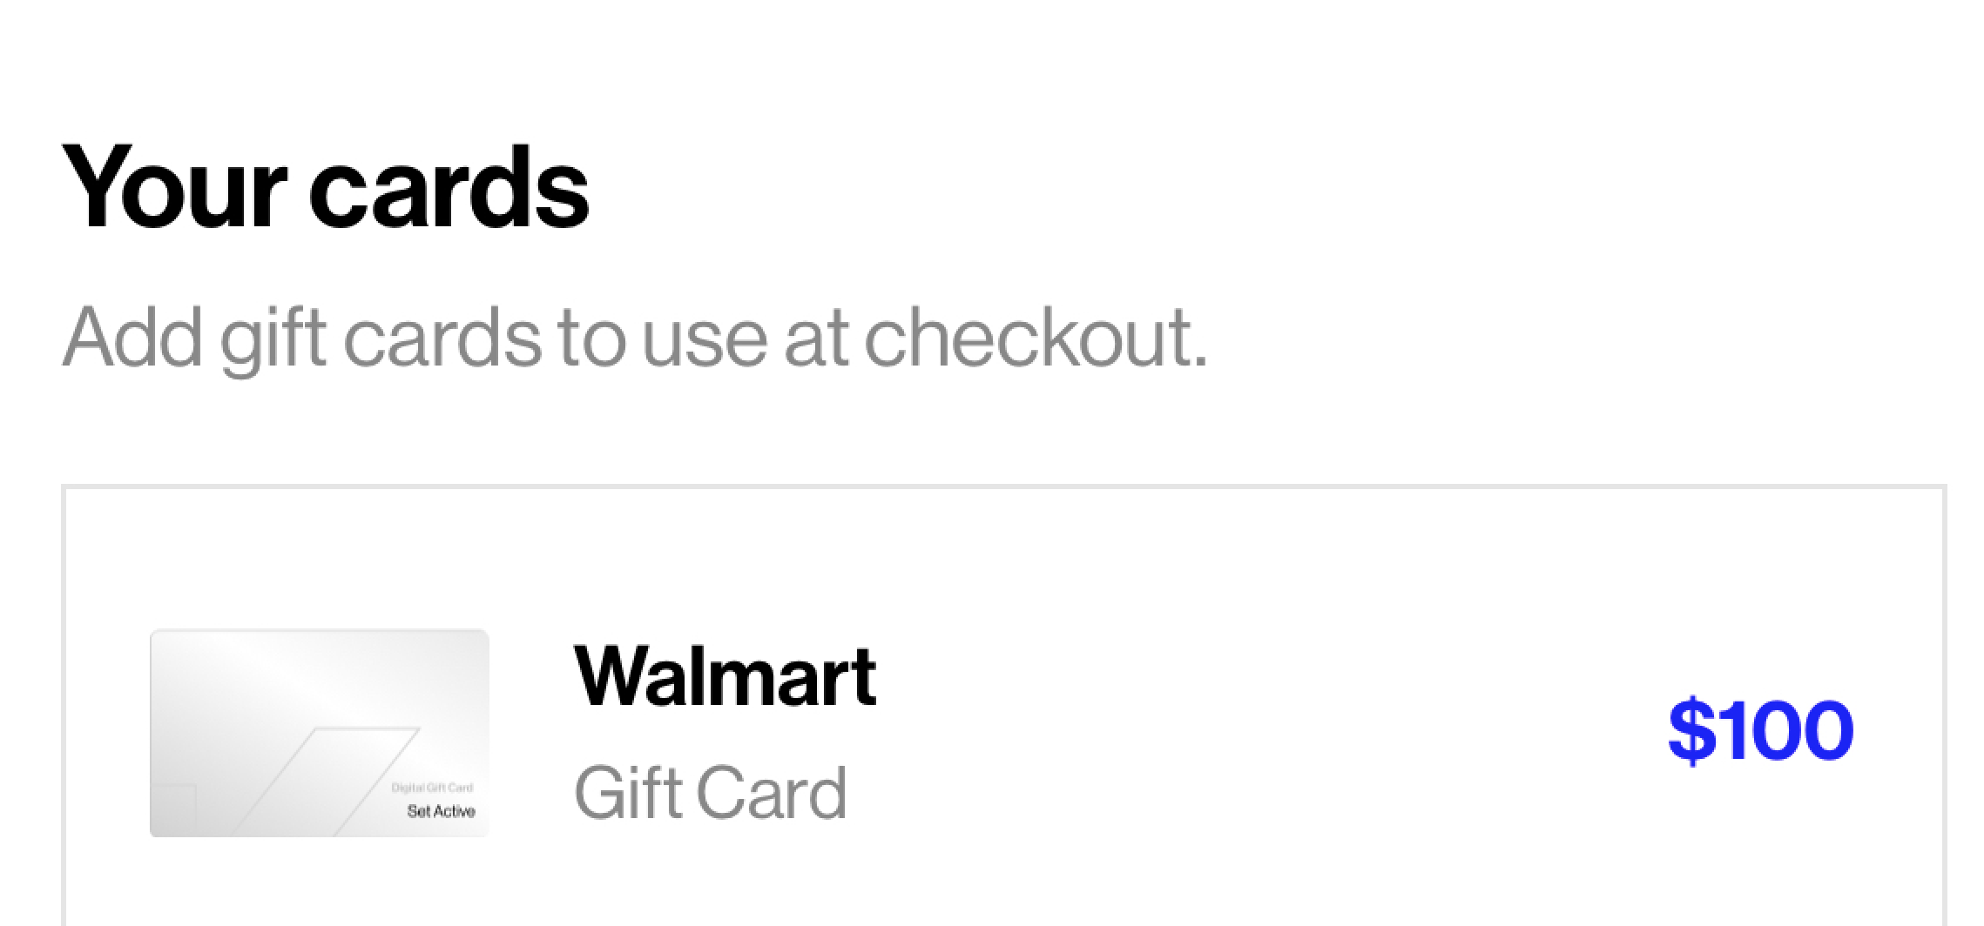Click the word 'gift' in the subtitle text
This screenshot has height=926, width=1984.
click(272, 338)
